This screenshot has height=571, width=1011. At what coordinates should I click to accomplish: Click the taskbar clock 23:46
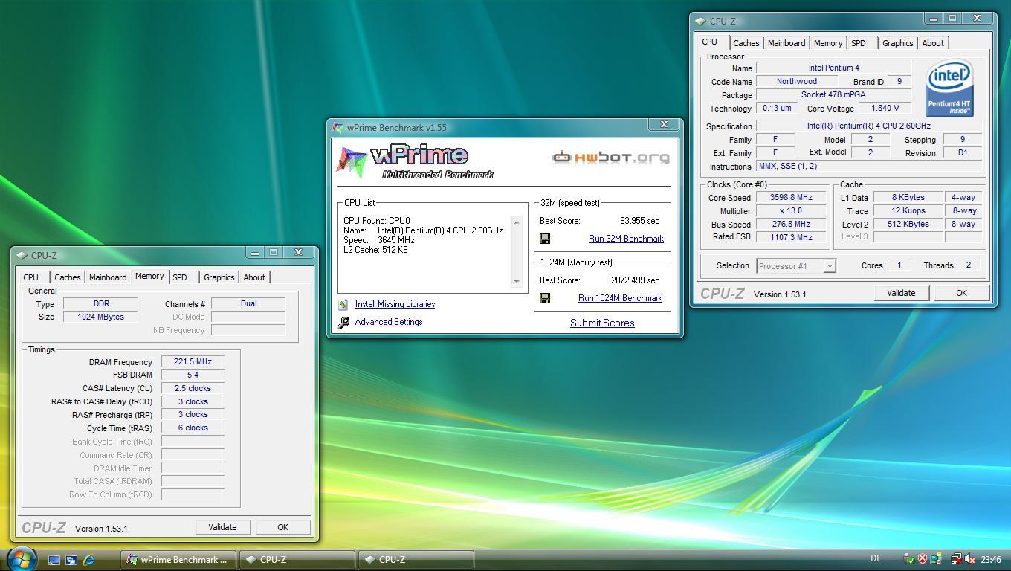coord(991,560)
